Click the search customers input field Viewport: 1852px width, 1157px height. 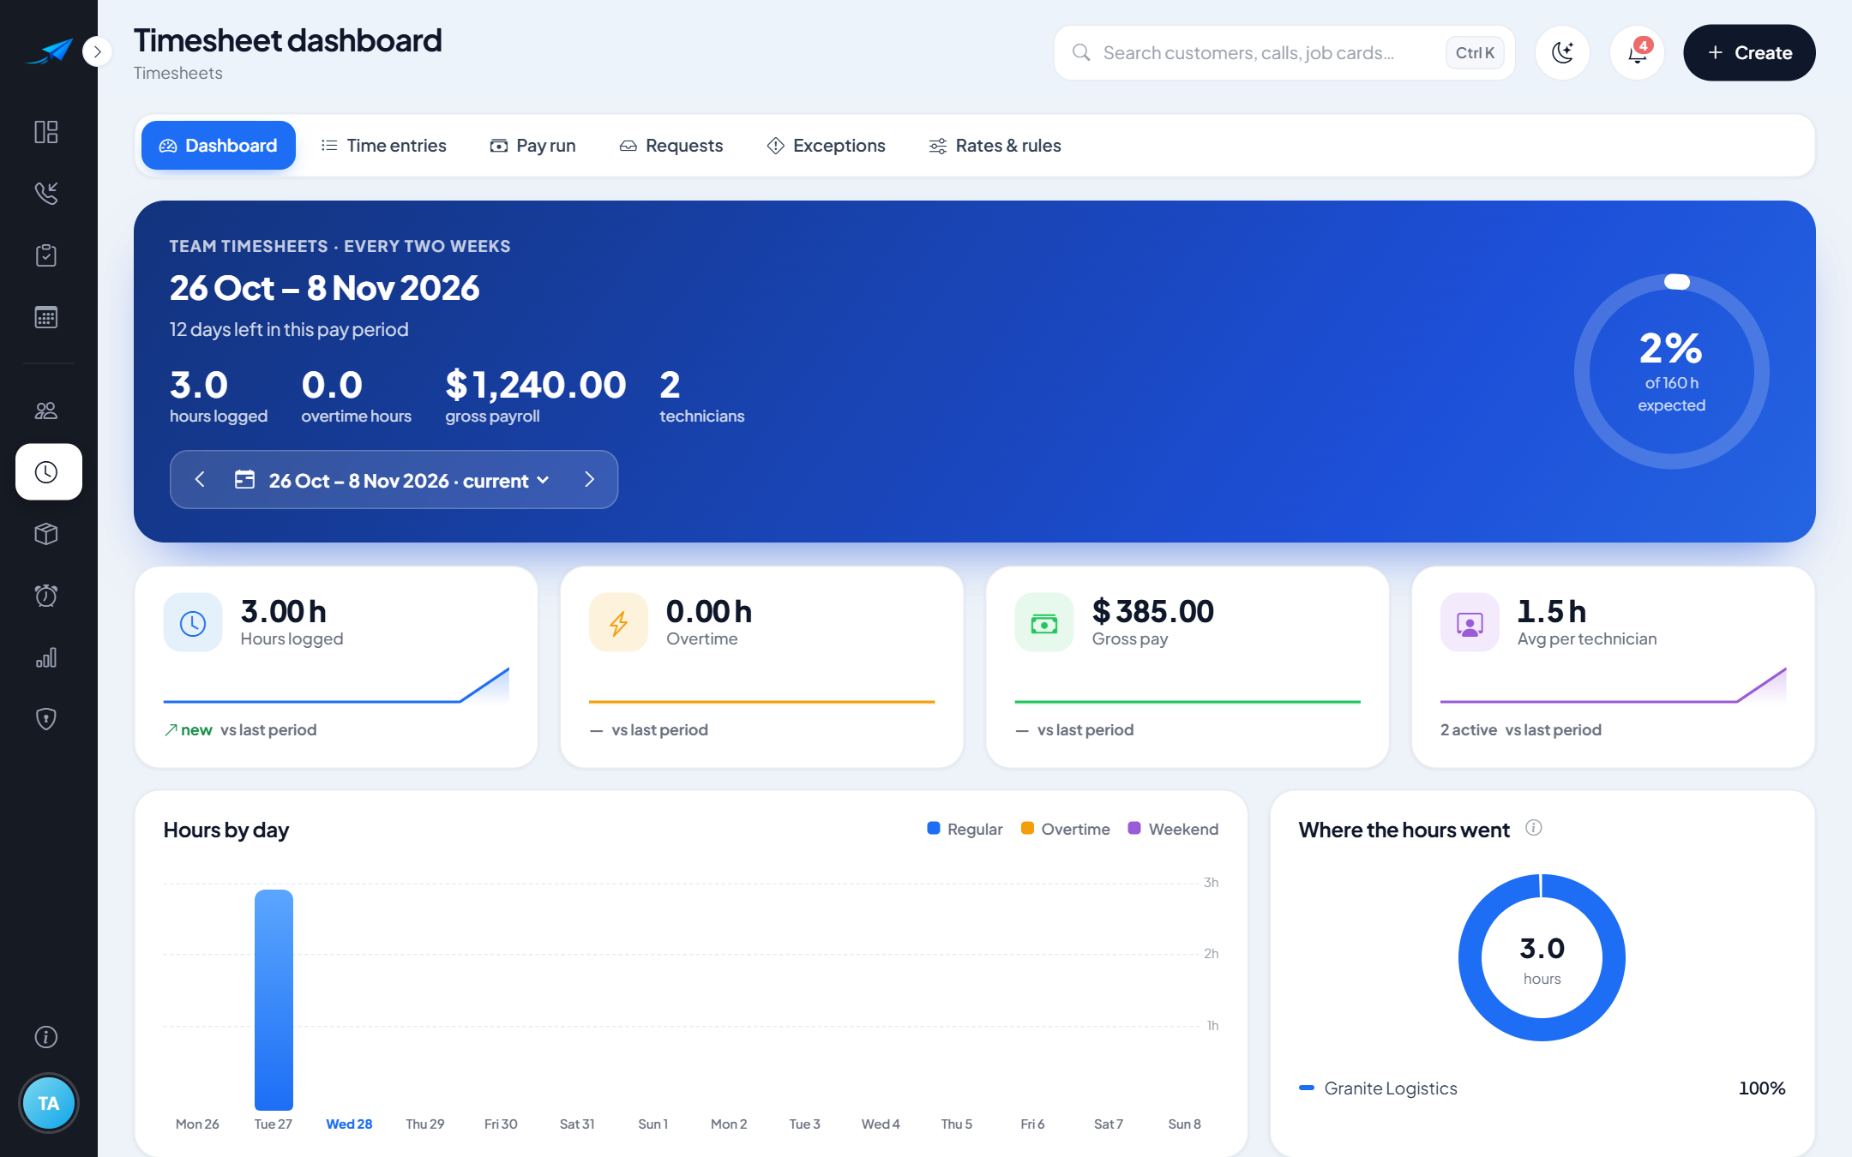[1284, 53]
